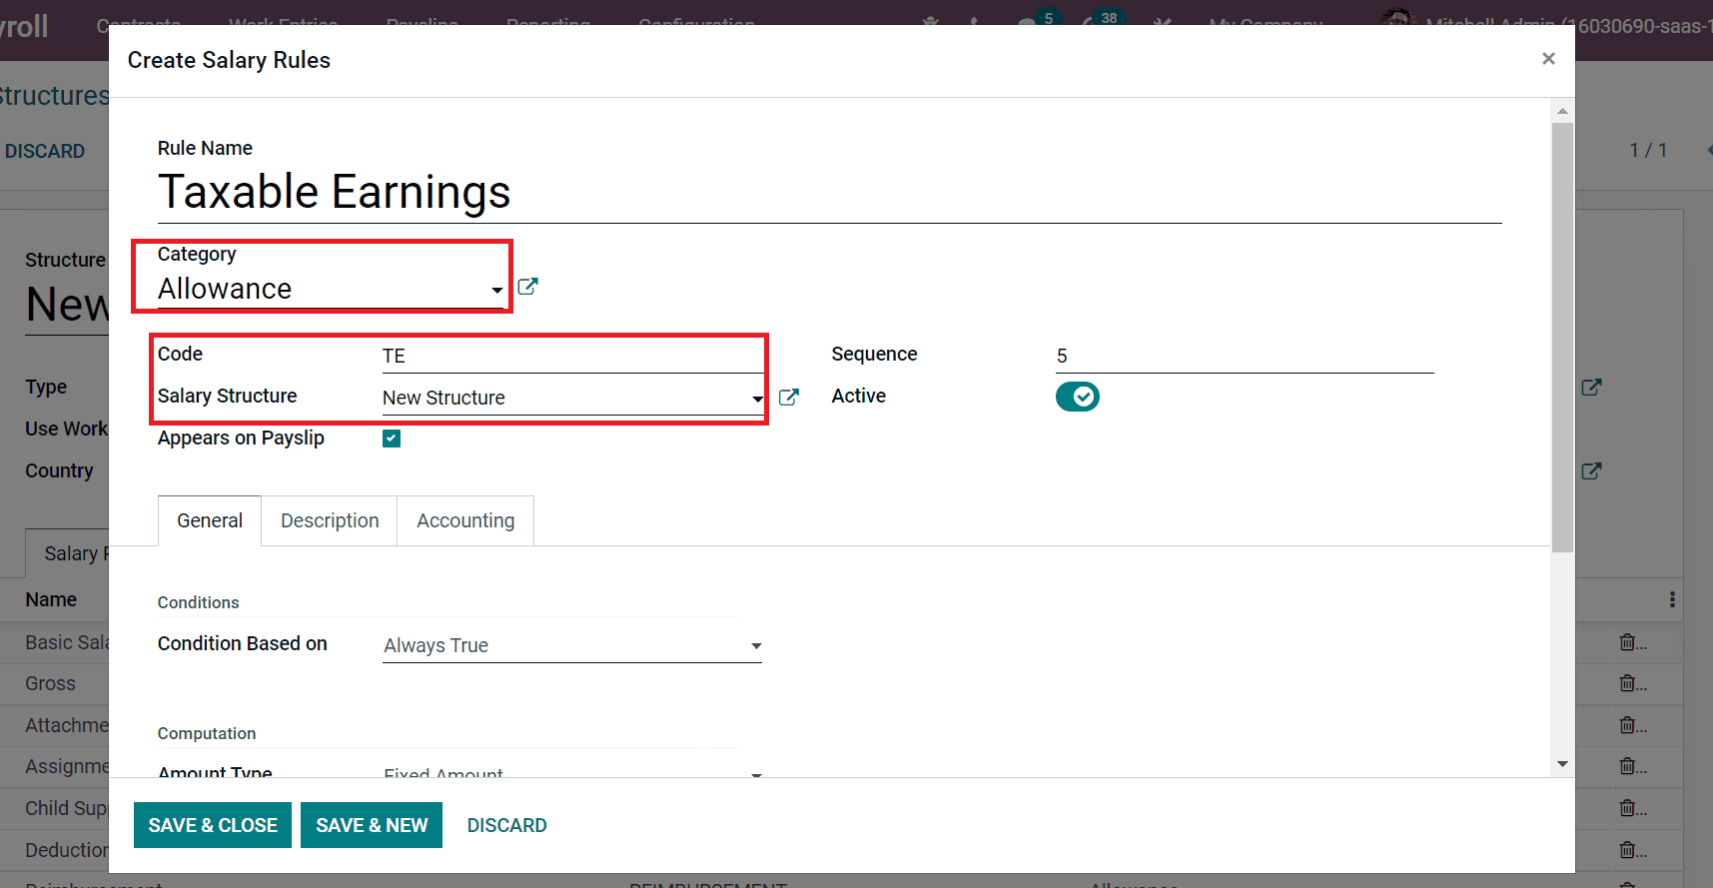Screen dimensions: 1713x888
Task: Click the scrollbar up arrow in dialog
Action: [1562, 111]
